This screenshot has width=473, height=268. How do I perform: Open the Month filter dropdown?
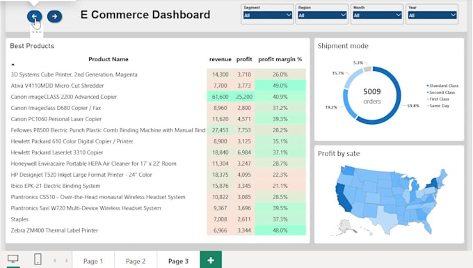377,15
